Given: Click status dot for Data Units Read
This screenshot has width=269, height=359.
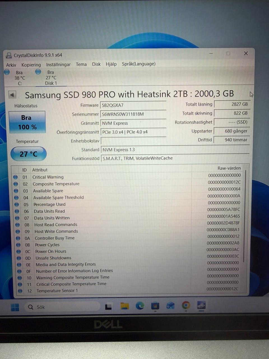Looking at the screenshot, I should coord(17,211).
